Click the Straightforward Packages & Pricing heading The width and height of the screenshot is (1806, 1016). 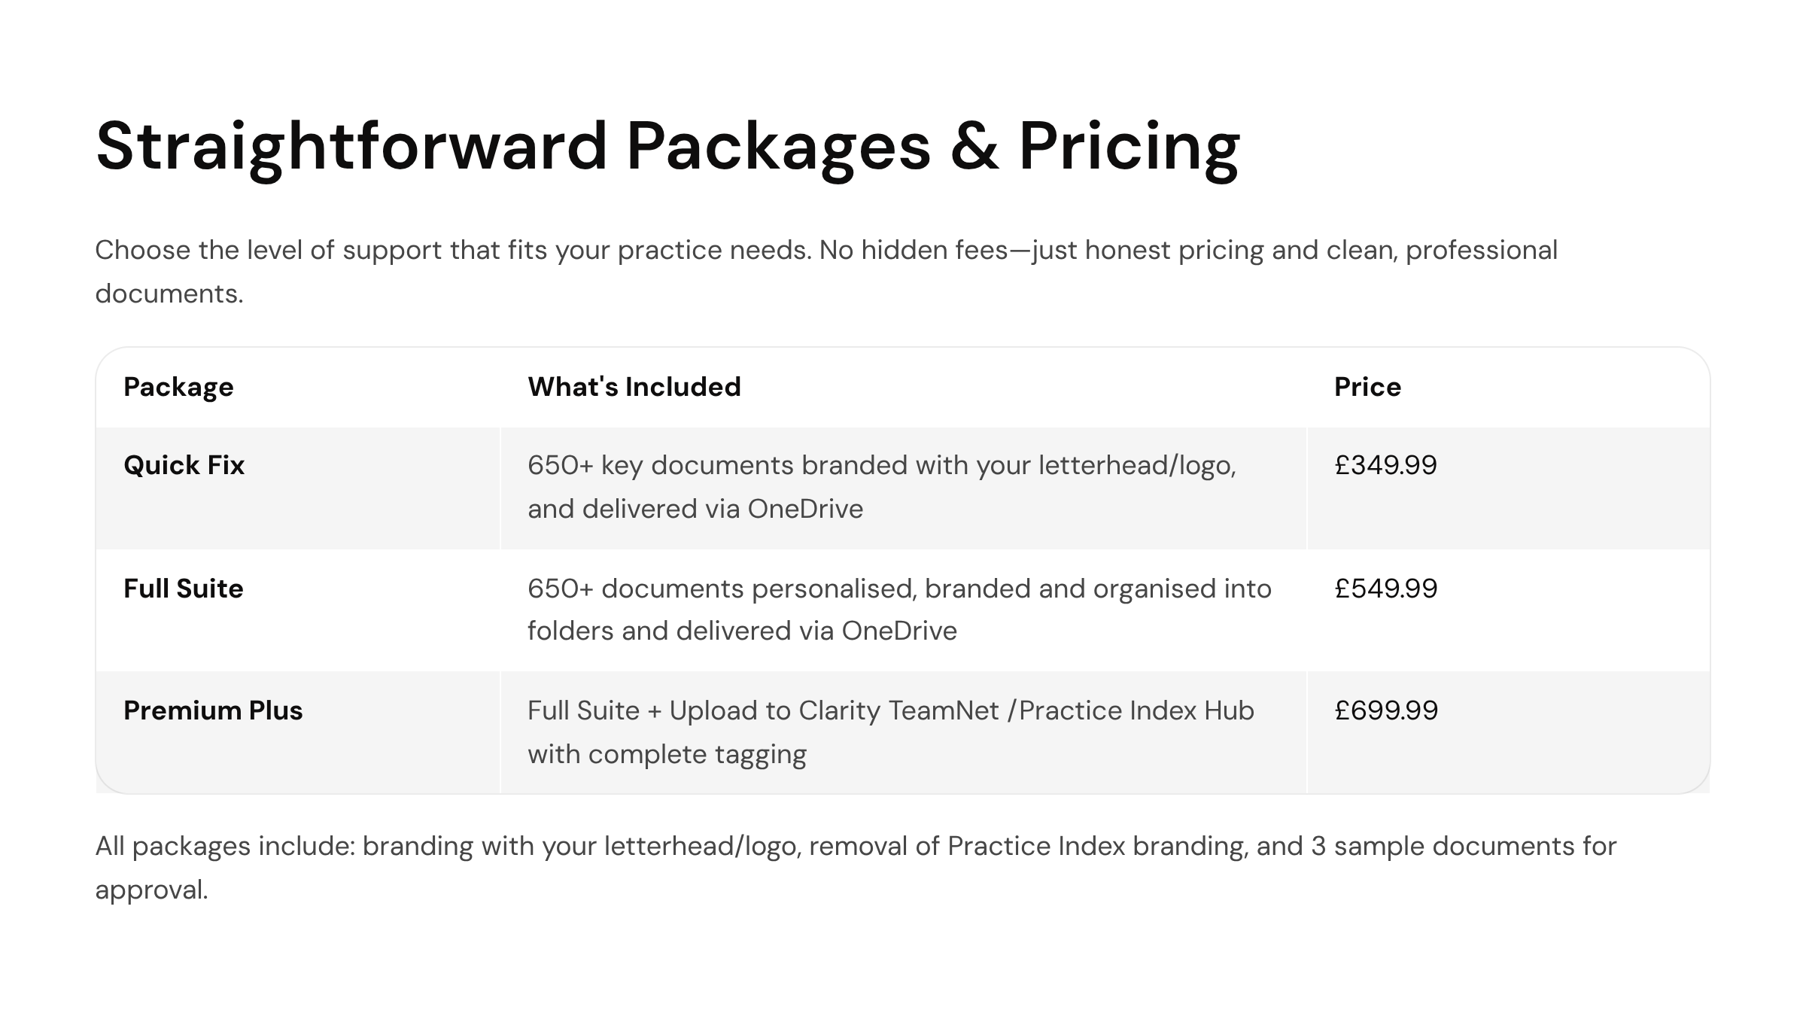pyautogui.click(x=667, y=147)
